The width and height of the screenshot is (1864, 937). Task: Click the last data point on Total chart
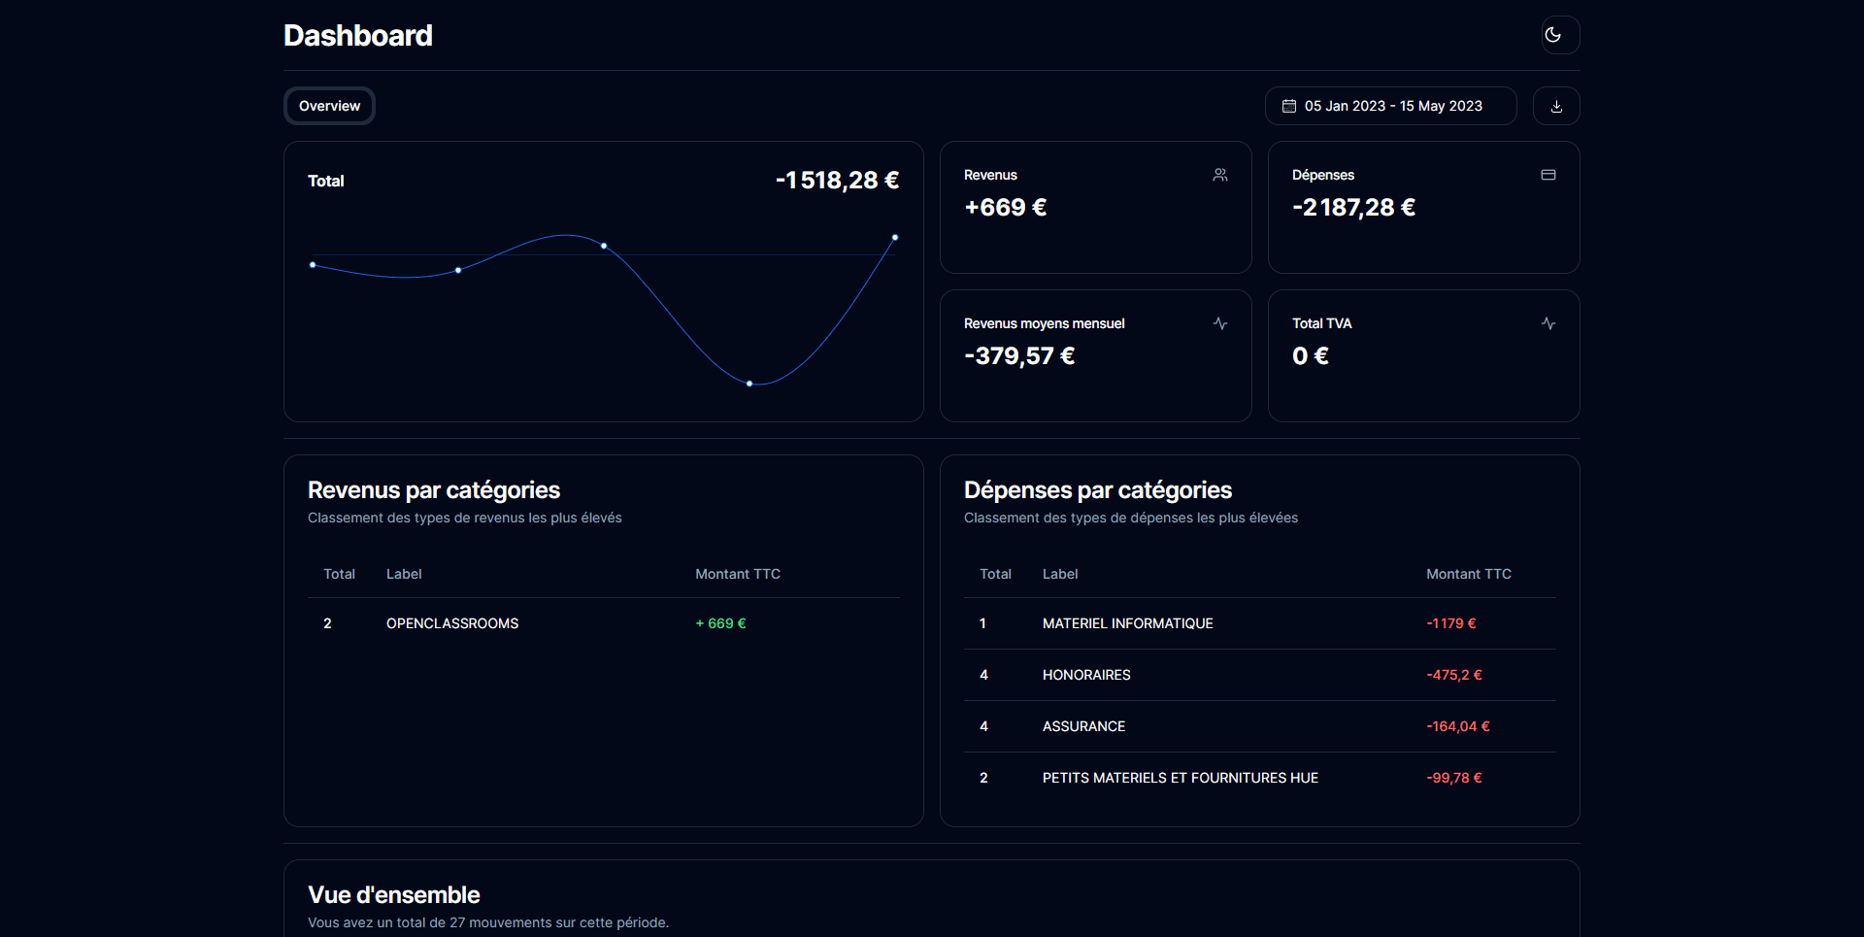click(x=895, y=237)
